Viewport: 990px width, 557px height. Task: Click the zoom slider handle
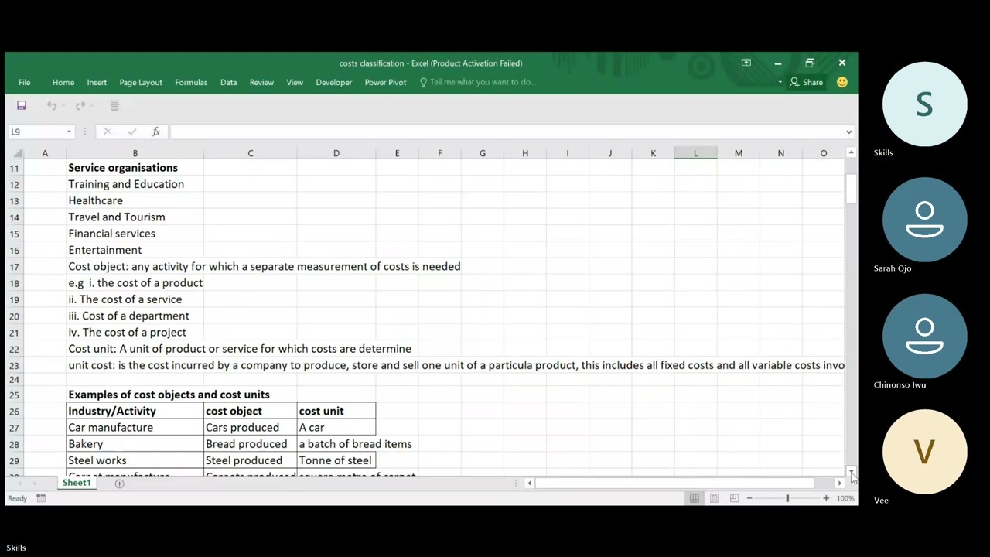tap(787, 498)
